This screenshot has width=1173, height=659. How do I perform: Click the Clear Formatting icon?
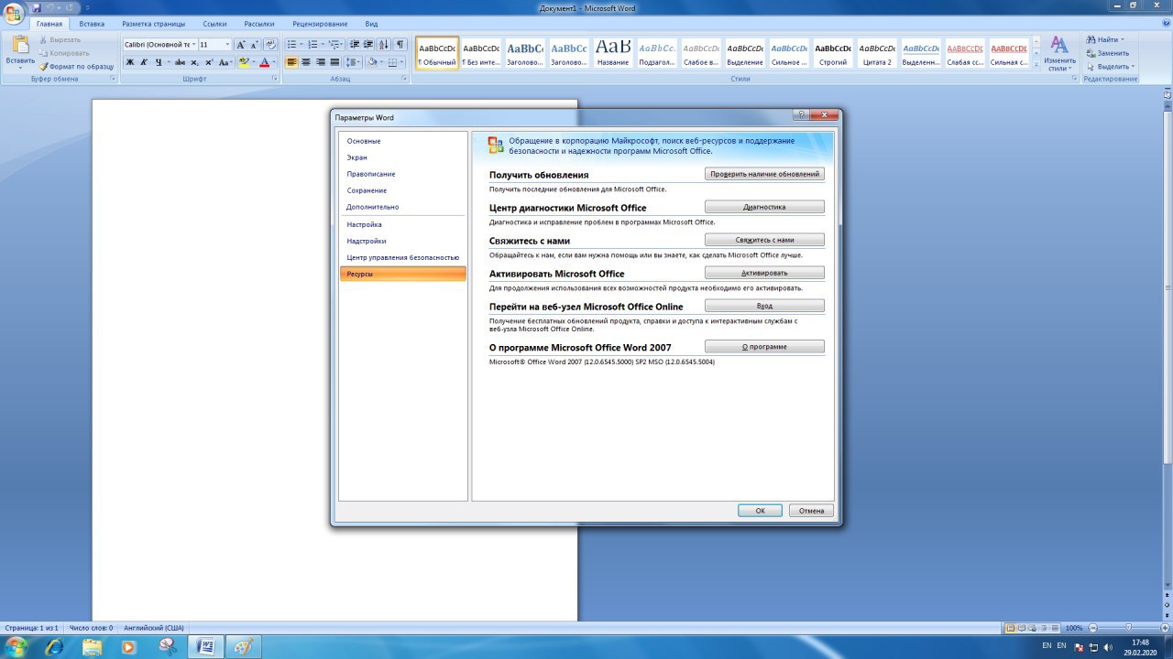[270, 44]
